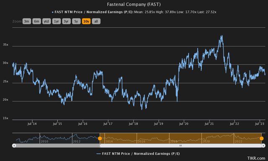Click the Jul '20 x-axis label
Screen dimensions: 268x161
pyautogui.click(x=184, y=124)
